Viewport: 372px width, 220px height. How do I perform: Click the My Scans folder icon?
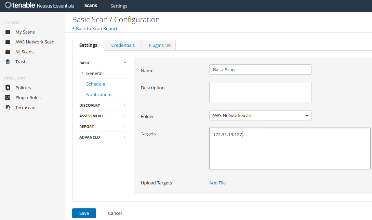point(8,32)
